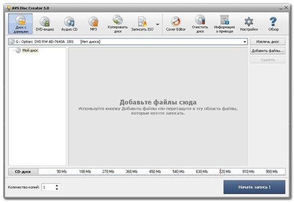
Task: Open the DVD-видео disc mode
Action: pos(45,24)
